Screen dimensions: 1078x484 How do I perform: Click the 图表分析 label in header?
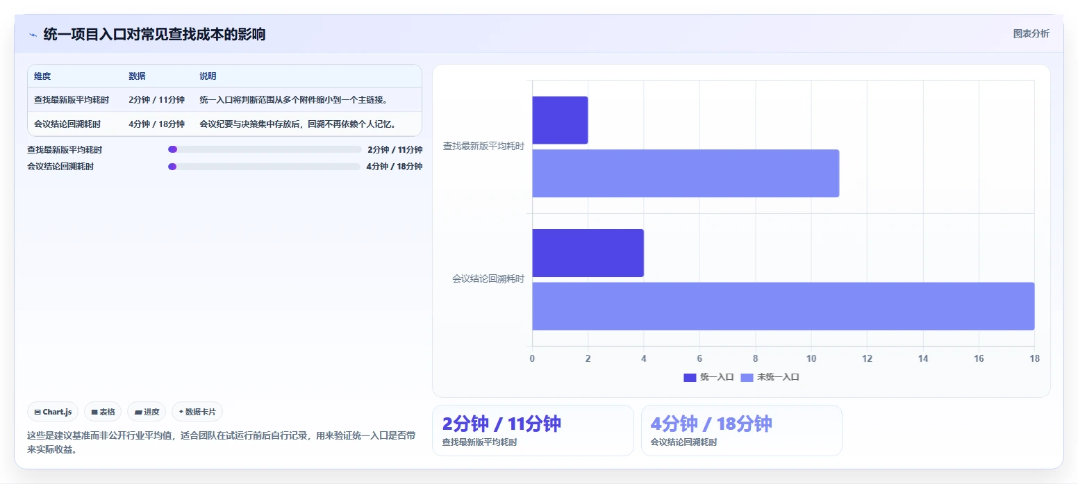1031,33
